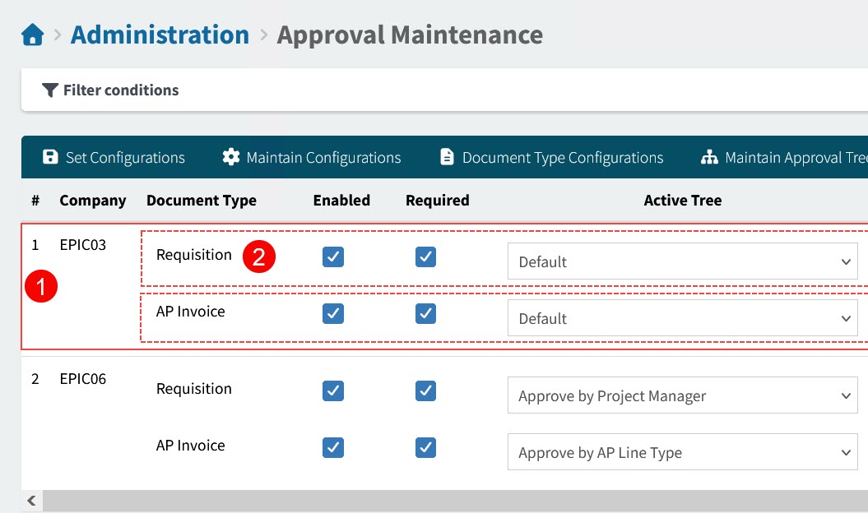Open the Administration breadcrumb link

point(160,35)
